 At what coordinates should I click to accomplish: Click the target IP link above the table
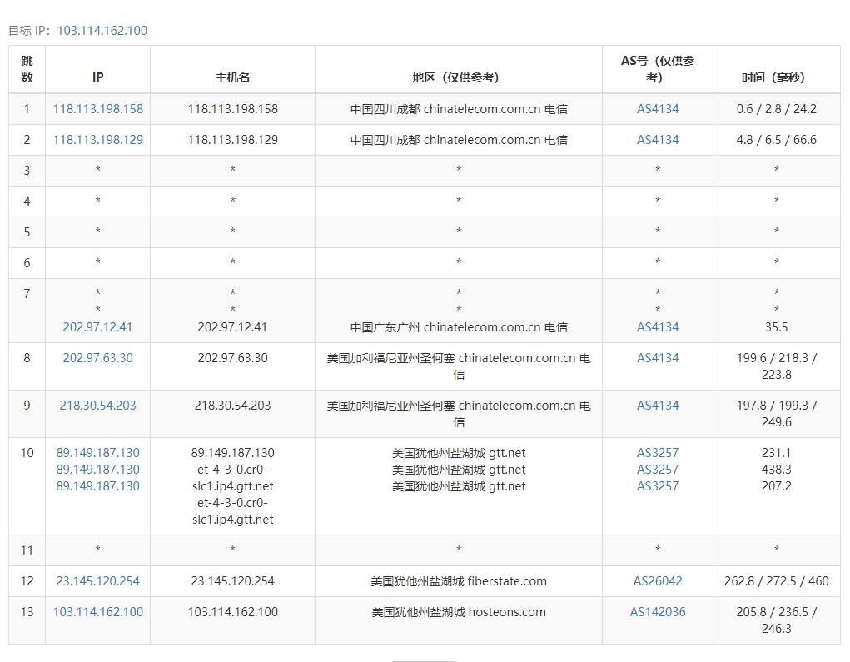coord(102,31)
